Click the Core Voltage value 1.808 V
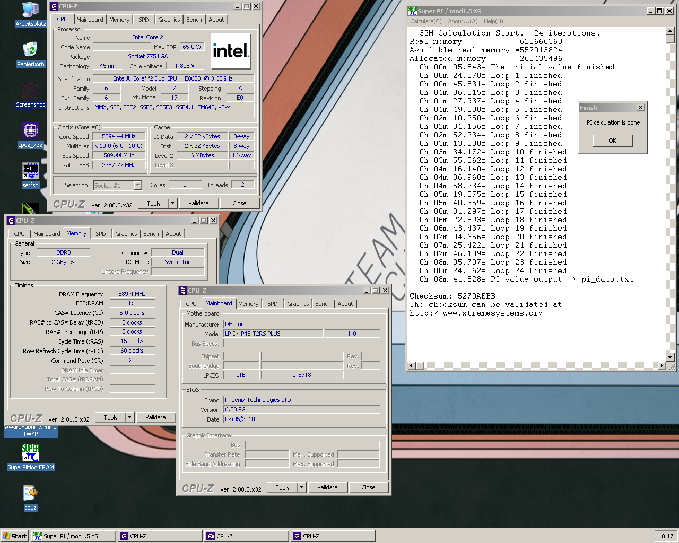Image resolution: width=679 pixels, height=543 pixels. pyautogui.click(x=185, y=66)
